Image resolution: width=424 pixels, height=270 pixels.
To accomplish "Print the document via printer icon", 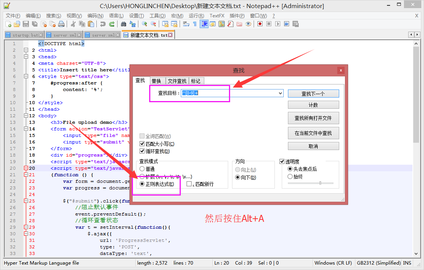I will [x=61, y=24].
